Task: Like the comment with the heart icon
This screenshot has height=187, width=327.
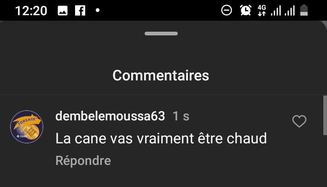Action: pyautogui.click(x=299, y=121)
